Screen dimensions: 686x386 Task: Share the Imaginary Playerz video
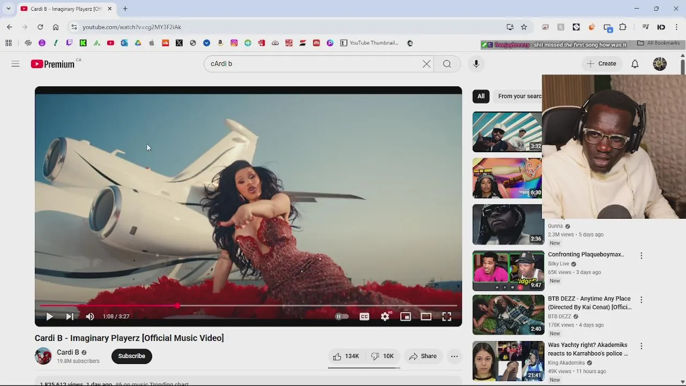tap(423, 356)
